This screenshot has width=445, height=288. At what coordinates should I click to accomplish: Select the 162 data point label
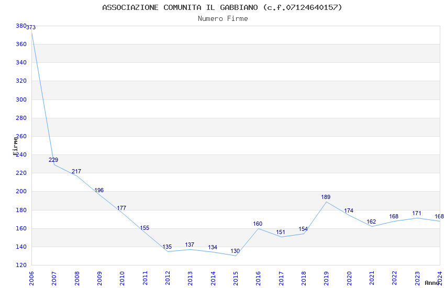[371, 221]
